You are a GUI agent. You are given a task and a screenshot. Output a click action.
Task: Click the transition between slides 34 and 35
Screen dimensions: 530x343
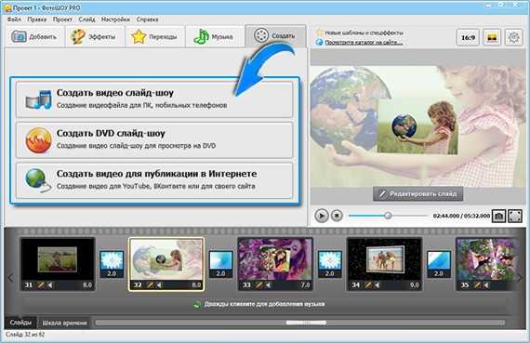(x=439, y=264)
